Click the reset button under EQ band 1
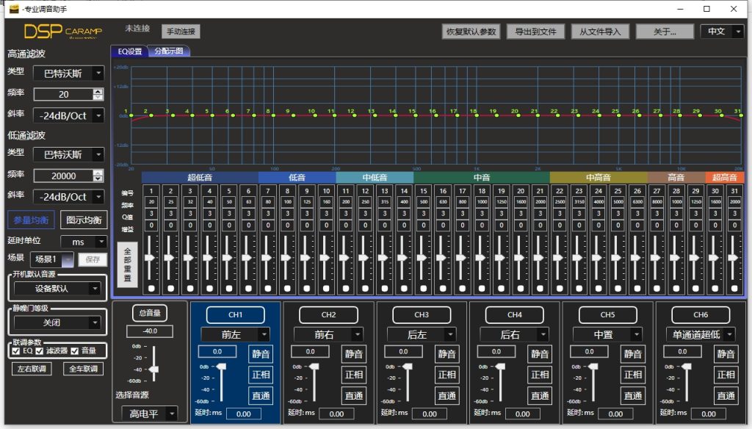The width and height of the screenshot is (752, 429). pyautogui.click(x=151, y=289)
